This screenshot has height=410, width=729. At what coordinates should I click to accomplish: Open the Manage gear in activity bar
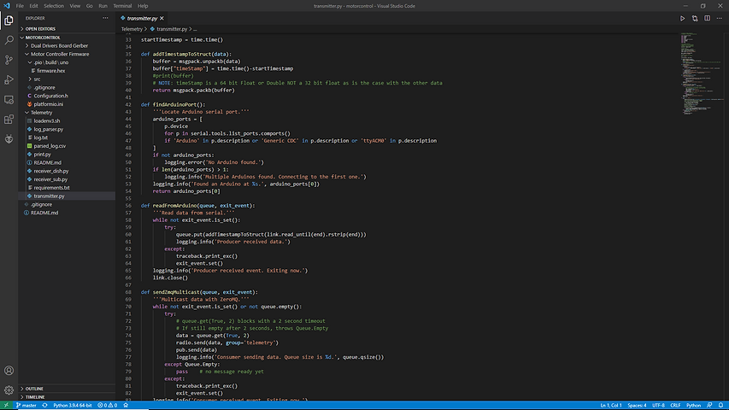(x=9, y=390)
